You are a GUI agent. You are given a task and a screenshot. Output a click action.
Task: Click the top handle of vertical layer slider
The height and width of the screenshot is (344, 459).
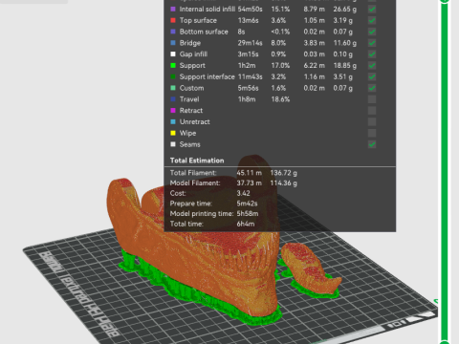pos(445,1)
